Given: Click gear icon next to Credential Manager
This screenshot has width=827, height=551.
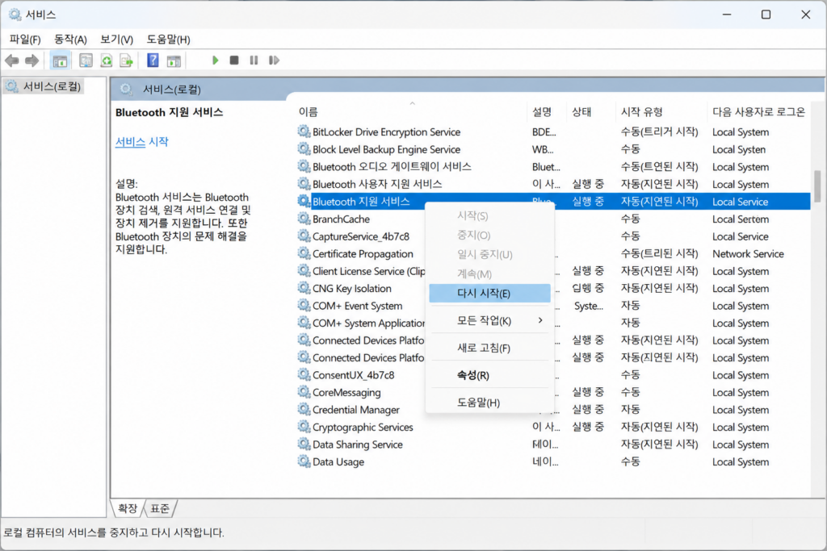Looking at the screenshot, I should click(x=304, y=409).
